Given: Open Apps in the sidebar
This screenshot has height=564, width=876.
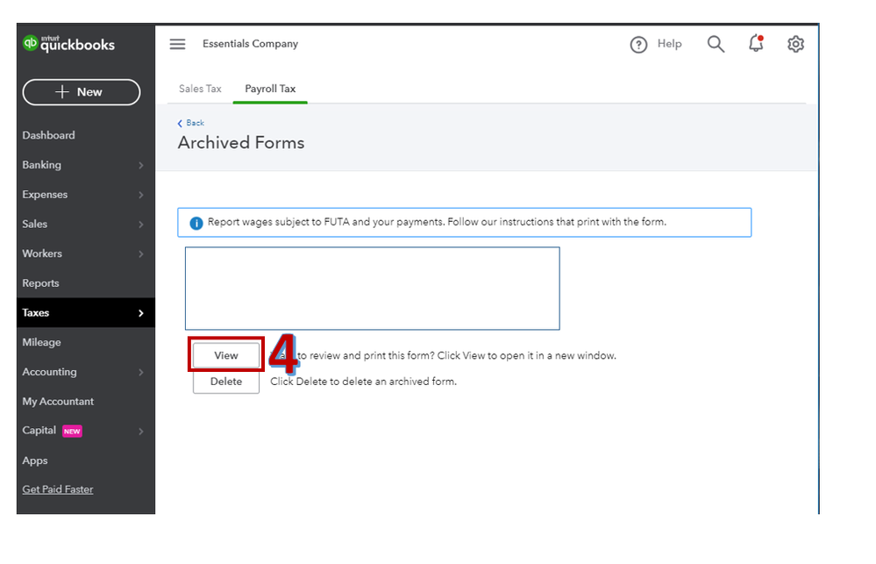Looking at the screenshot, I should click(35, 460).
